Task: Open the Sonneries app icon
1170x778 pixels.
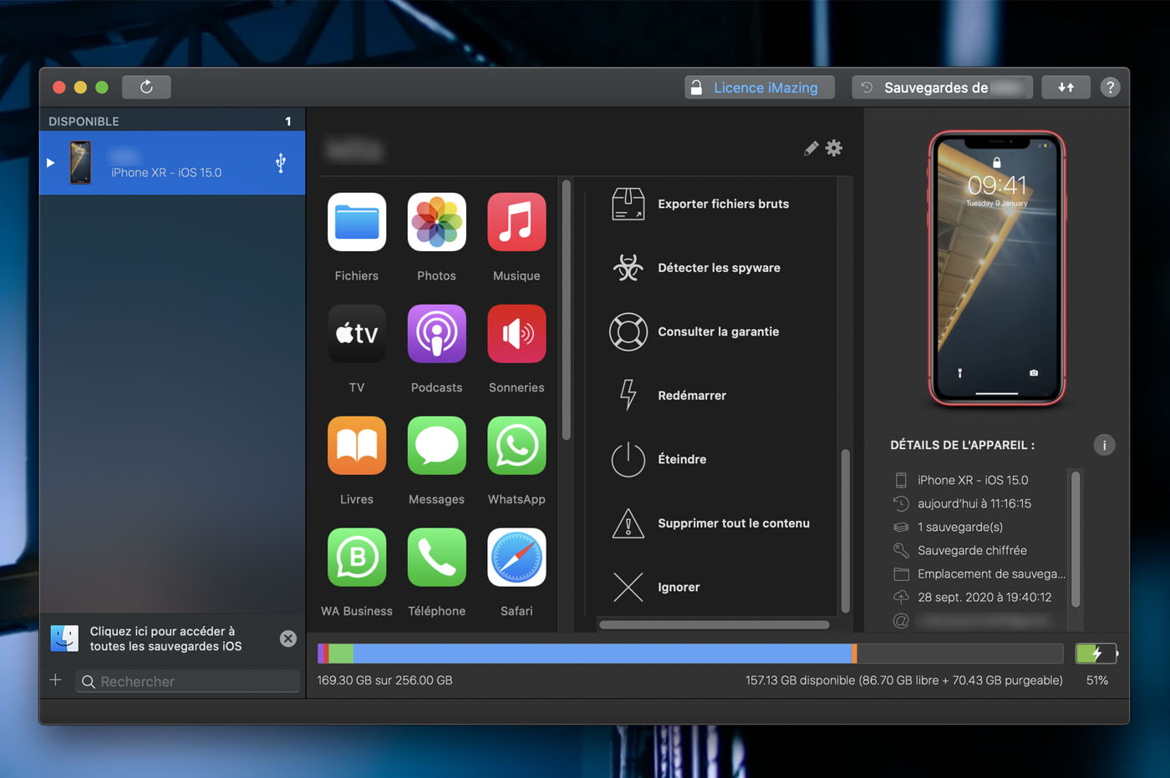Action: pos(516,334)
